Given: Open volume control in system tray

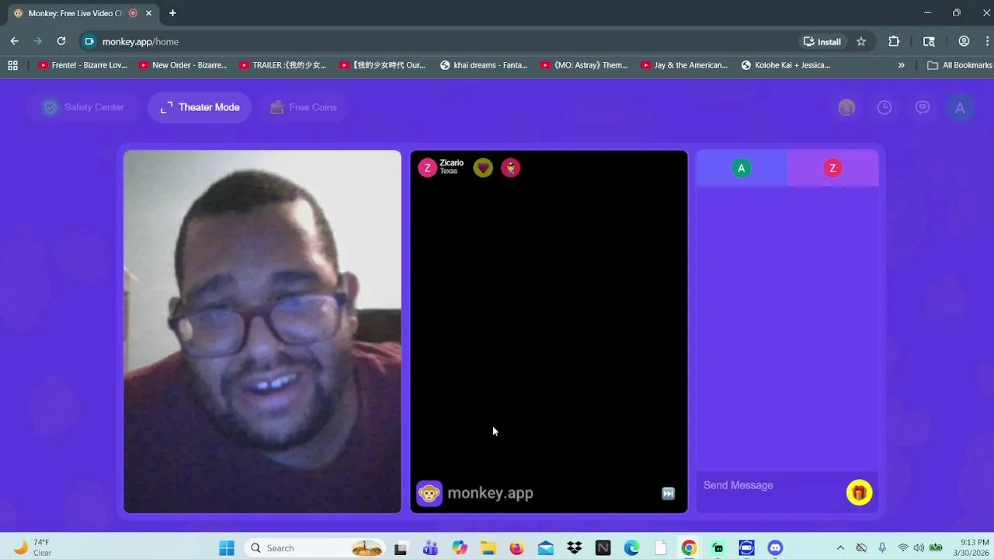Looking at the screenshot, I should (919, 548).
